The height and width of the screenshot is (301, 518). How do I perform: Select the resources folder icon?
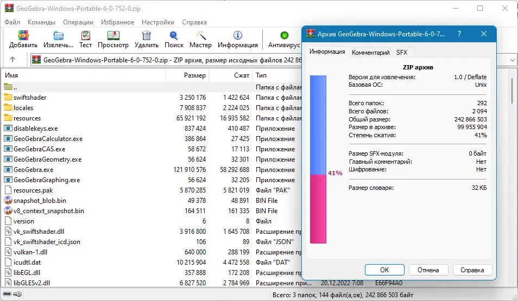8,118
